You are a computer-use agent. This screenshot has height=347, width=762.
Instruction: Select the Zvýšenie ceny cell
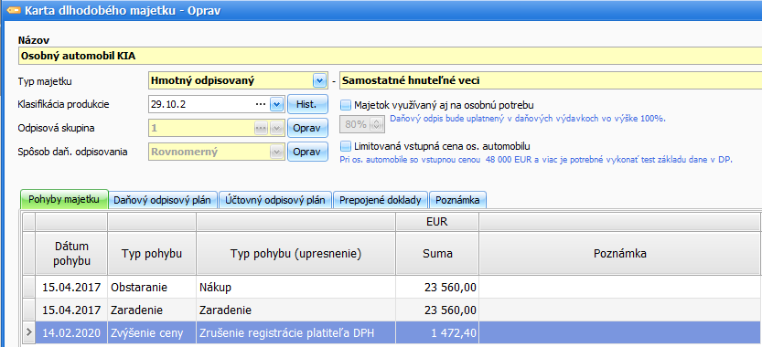tap(152, 332)
